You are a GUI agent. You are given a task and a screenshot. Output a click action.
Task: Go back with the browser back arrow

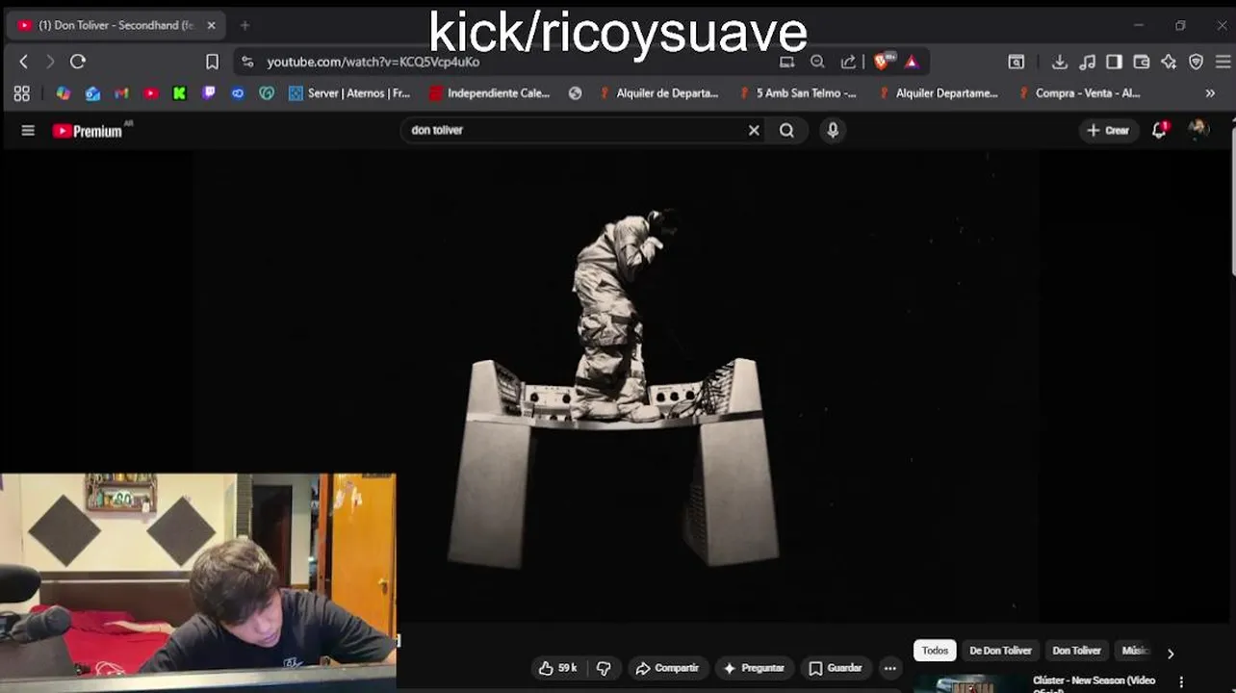point(24,62)
